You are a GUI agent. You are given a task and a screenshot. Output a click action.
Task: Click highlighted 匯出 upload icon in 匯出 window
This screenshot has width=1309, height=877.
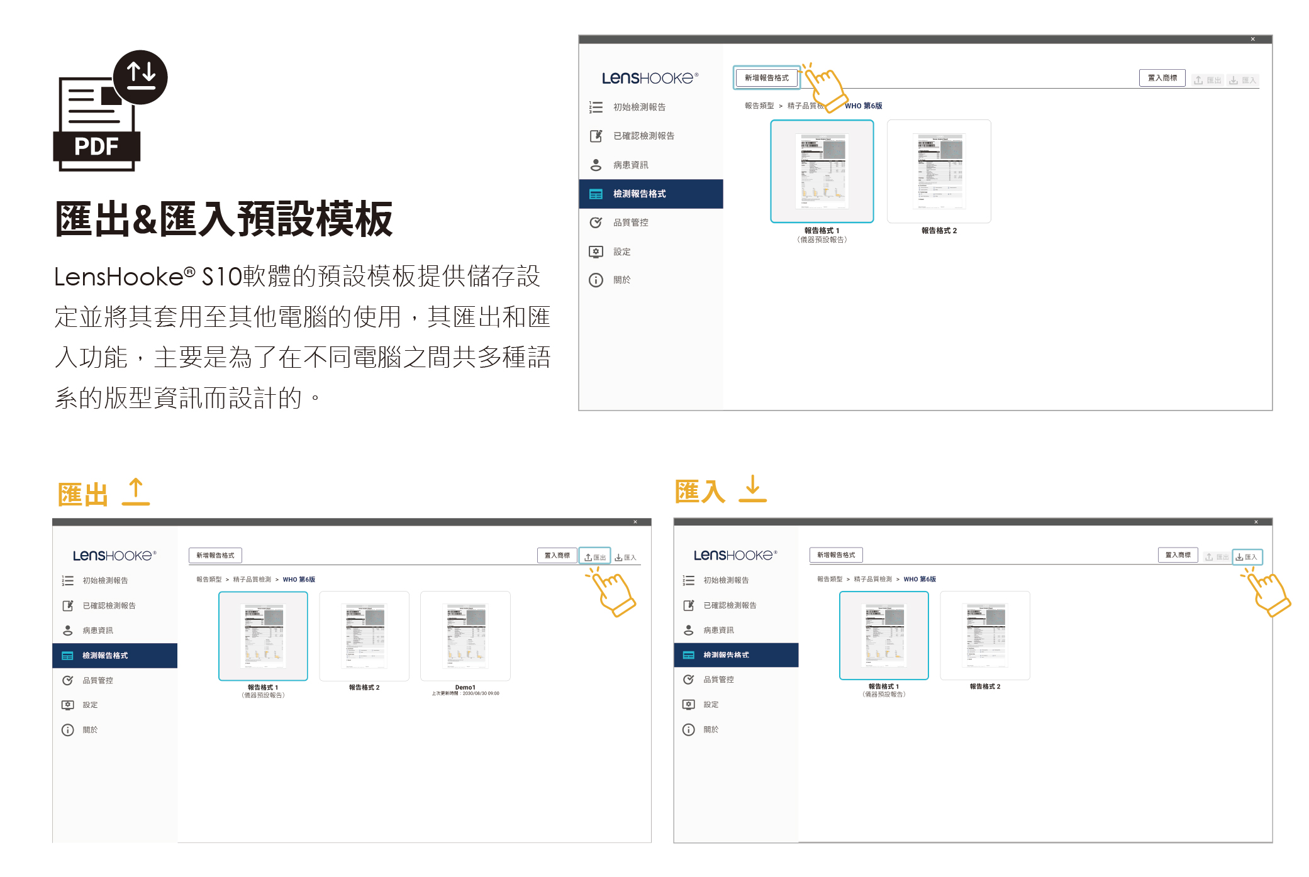pos(588,557)
